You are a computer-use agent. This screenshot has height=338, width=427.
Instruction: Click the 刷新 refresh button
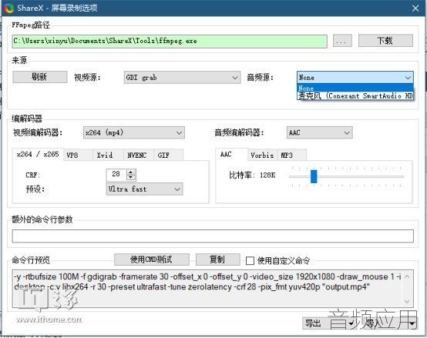(40, 77)
